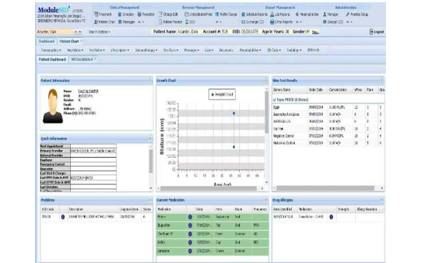Viewport: 421px width, 263px height.
Task: Expand the Immunotherapy menu
Action: coord(146,50)
